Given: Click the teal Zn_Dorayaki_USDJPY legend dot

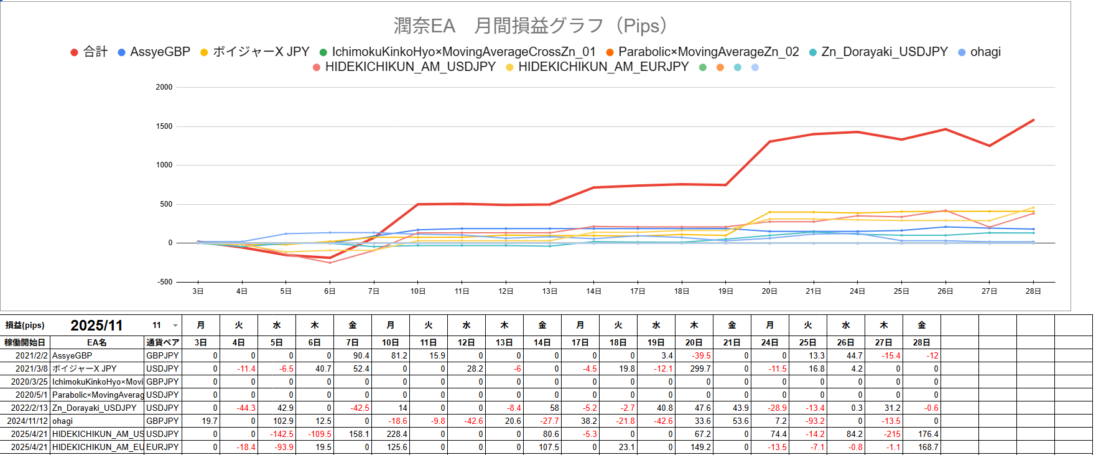Looking at the screenshot, I should 813,52.
